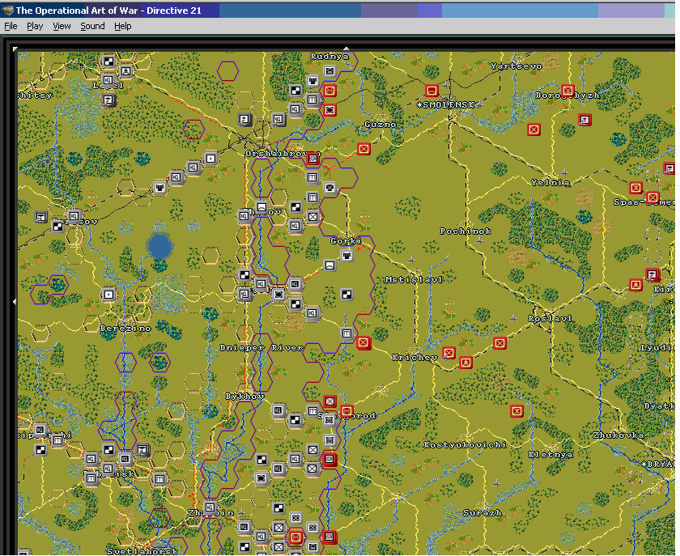Viewport: 680px width, 556px height.
Task: Open the View menu
Action: click(x=62, y=26)
